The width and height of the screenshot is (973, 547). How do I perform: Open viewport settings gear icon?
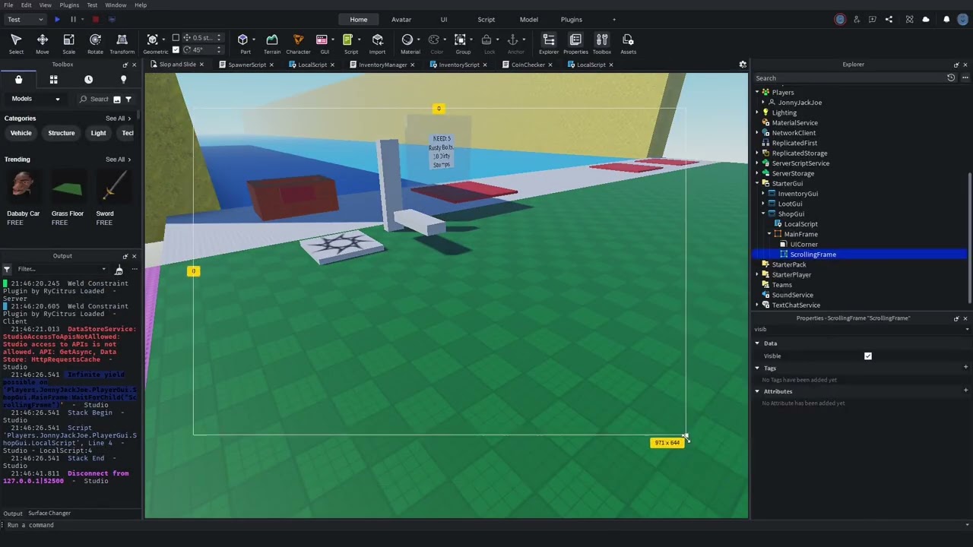(x=743, y=65)
